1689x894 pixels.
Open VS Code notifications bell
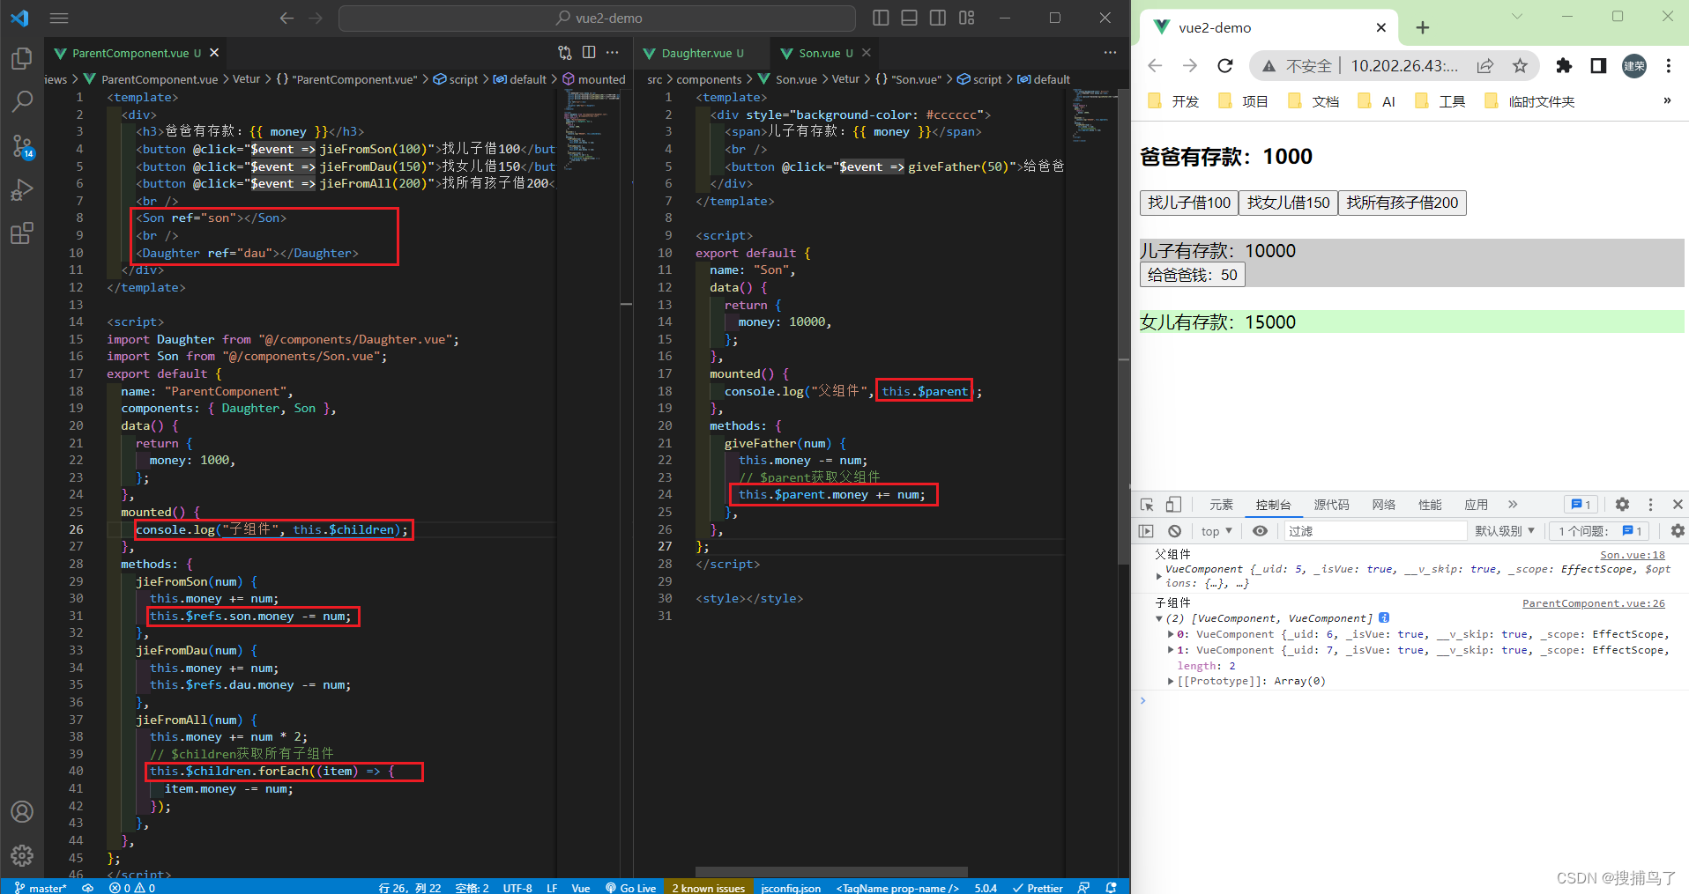pos(1112,888)
